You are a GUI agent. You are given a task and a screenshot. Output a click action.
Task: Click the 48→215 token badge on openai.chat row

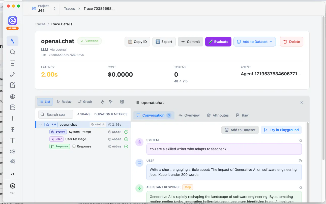click(x=98, y=125)
